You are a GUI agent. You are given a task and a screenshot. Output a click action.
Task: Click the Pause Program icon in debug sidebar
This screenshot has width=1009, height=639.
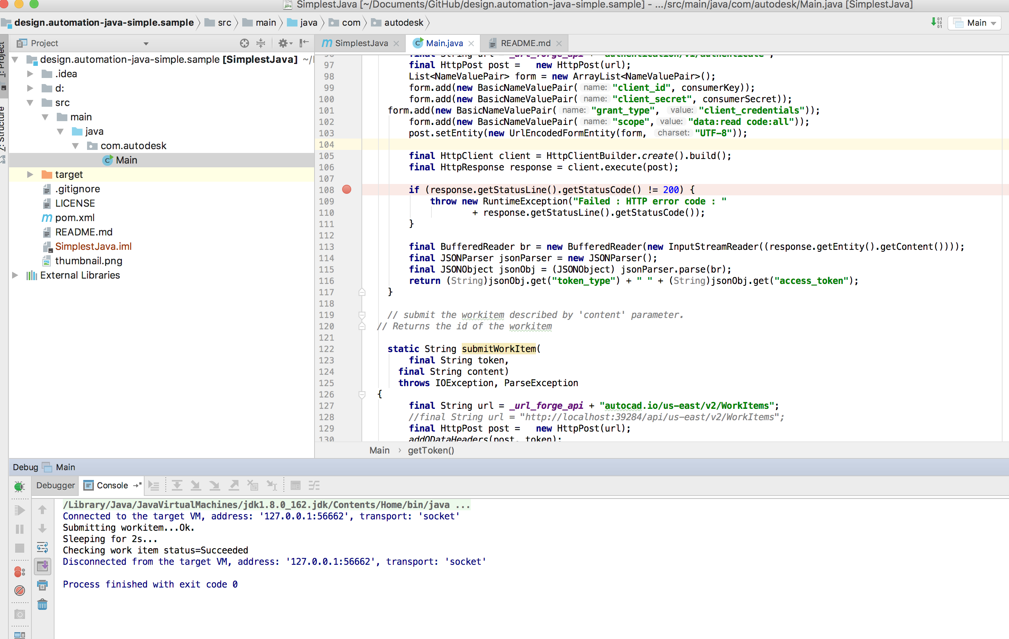(19, 529)
